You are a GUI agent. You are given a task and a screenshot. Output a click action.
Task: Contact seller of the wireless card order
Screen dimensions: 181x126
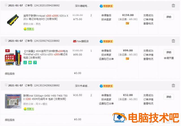[106, 86]
